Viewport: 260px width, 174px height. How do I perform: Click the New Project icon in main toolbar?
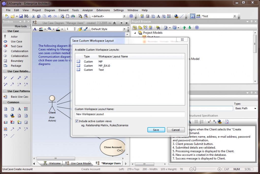pos(7,16)
